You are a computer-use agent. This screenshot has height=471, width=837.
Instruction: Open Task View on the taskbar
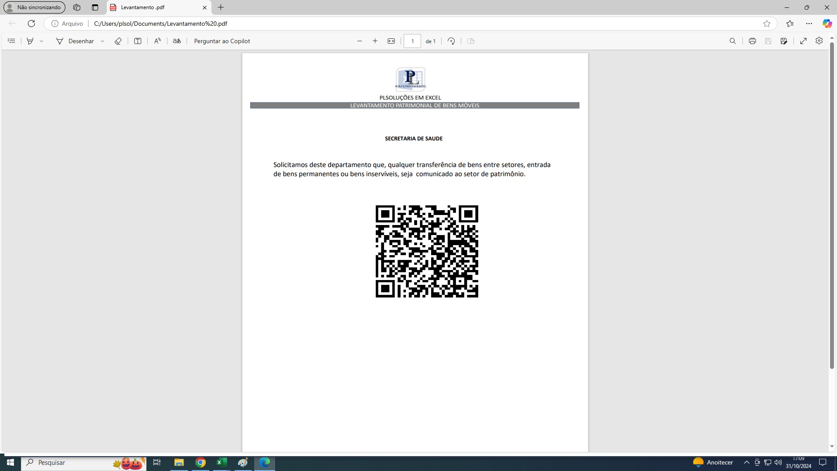click(157, 463)
